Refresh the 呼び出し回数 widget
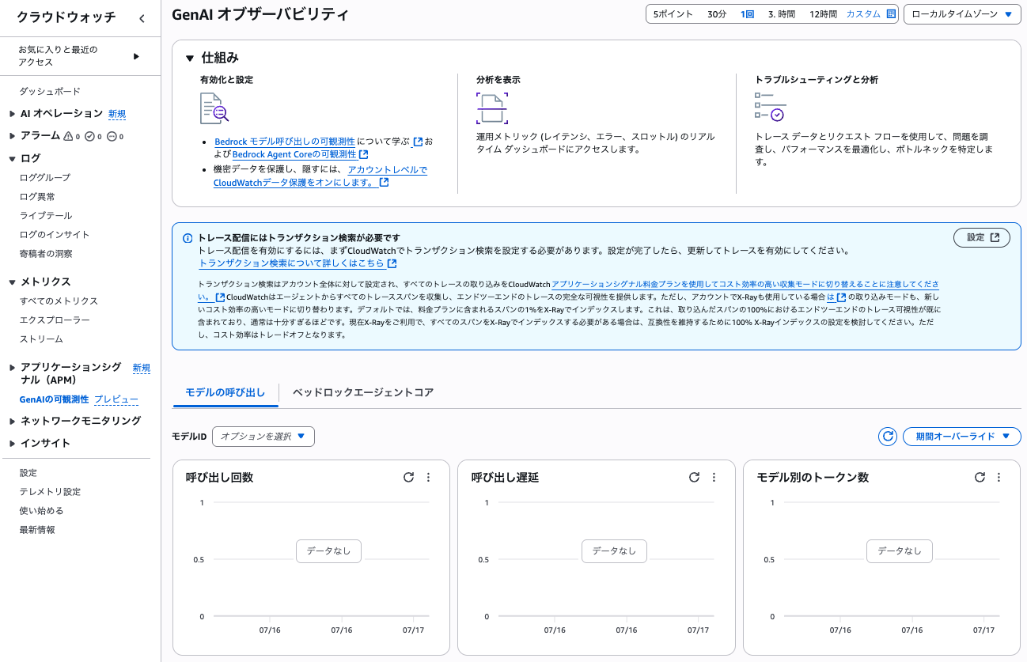1027x662 pixels. 408,477
